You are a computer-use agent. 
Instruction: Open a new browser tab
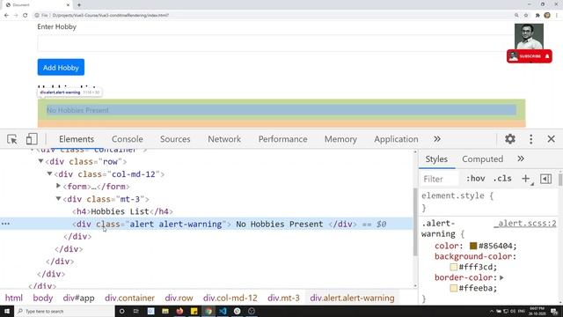coord(79,5)
